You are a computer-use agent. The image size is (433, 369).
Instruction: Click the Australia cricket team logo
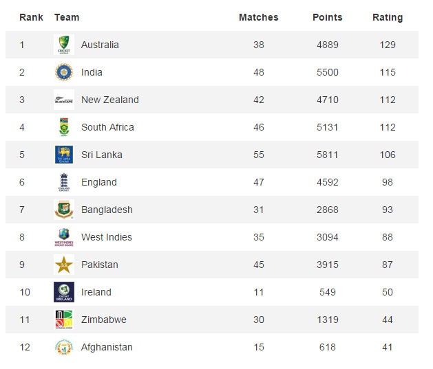(64, 45)
